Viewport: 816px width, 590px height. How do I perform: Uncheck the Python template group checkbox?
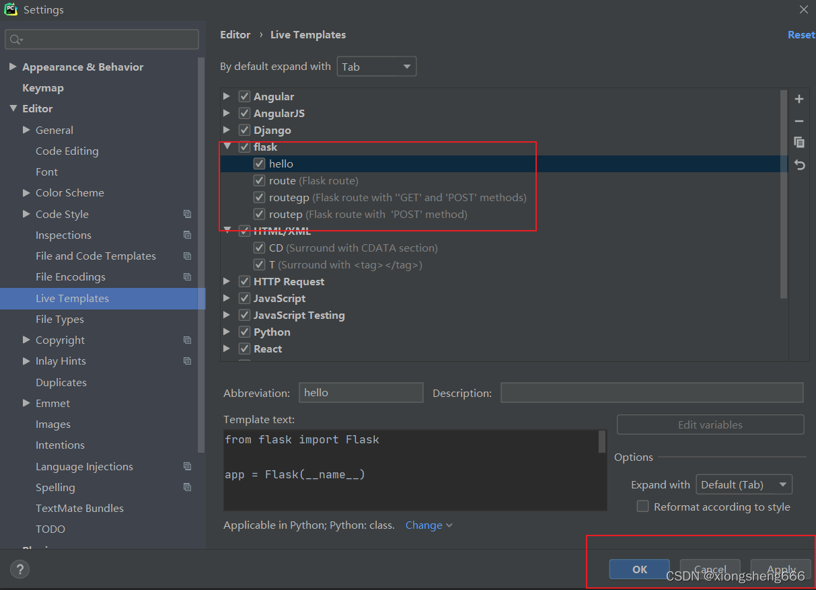pyautogui.click(x=244, y=332)
